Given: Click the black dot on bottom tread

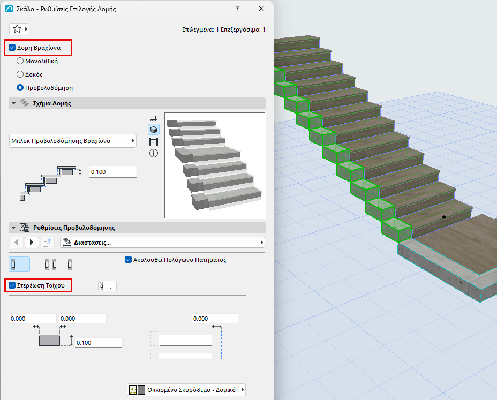Looking at the screenshot, I should coord(444,217).
